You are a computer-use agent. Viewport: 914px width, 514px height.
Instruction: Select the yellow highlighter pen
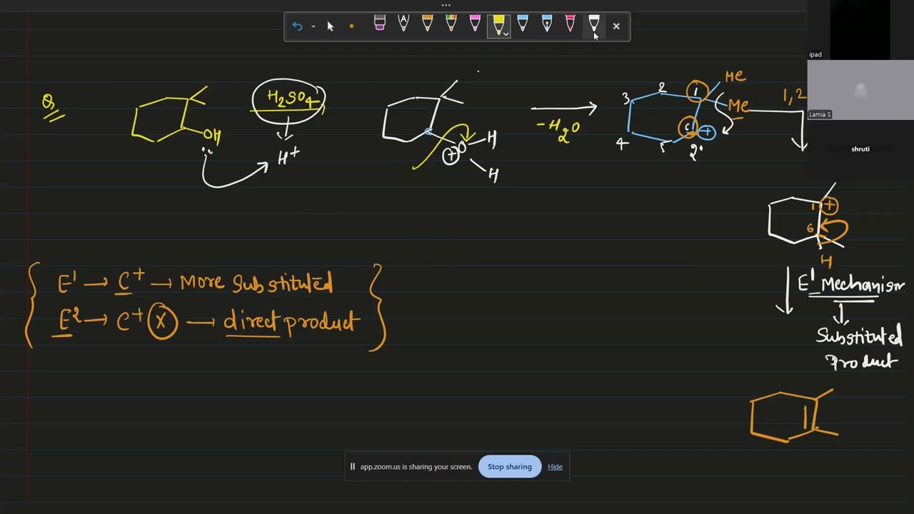tap(498, 25)
